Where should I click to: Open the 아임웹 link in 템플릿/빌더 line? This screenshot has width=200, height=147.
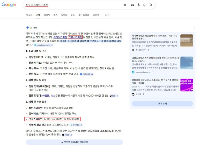coord(46,96)
